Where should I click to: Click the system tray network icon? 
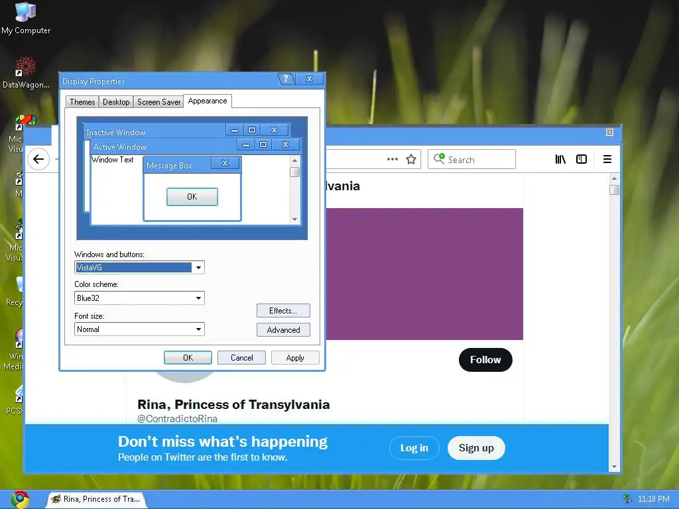tap(627, 498)
